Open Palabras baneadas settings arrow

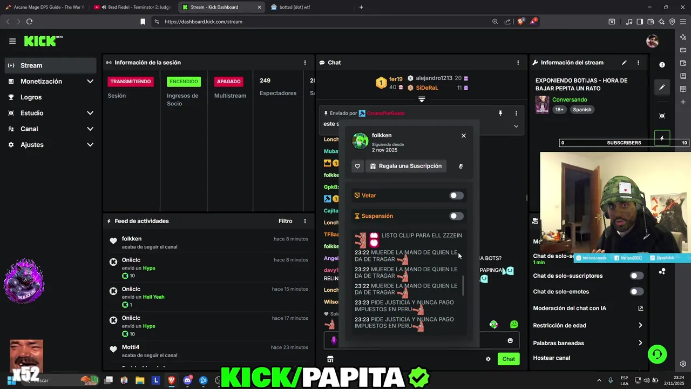tap(640, 343)
